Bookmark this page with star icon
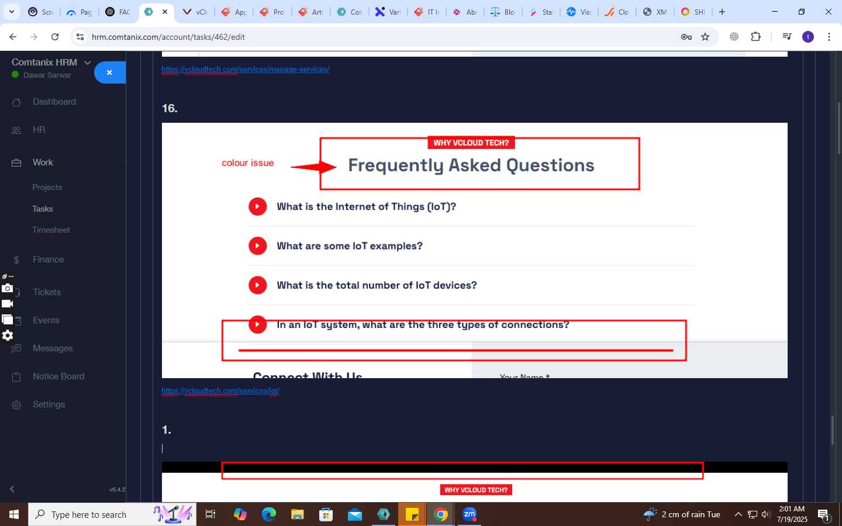Viewport: 842px width, 526px height. (705, 37)
